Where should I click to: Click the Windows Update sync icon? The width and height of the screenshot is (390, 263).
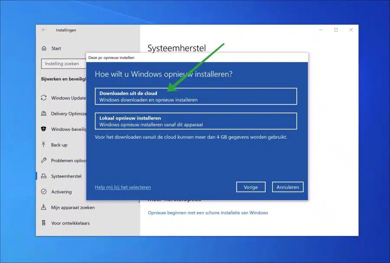pos(44,98)
